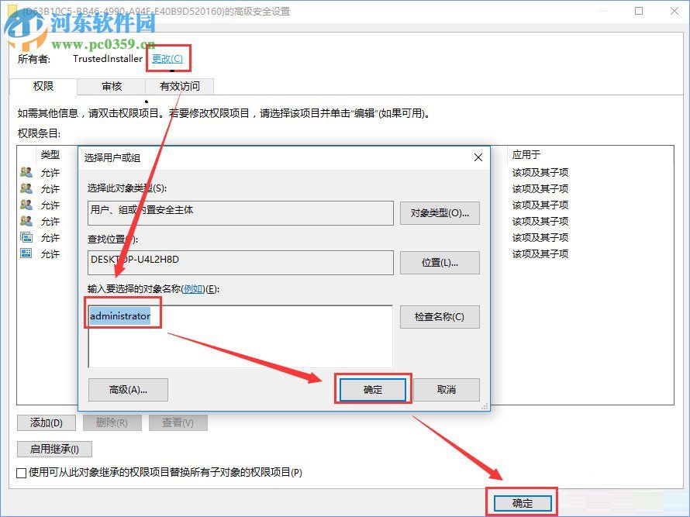Open 高级 advanced search options
Screen dimensions: 690x517
pyautogui.click(x=128, y=389)
